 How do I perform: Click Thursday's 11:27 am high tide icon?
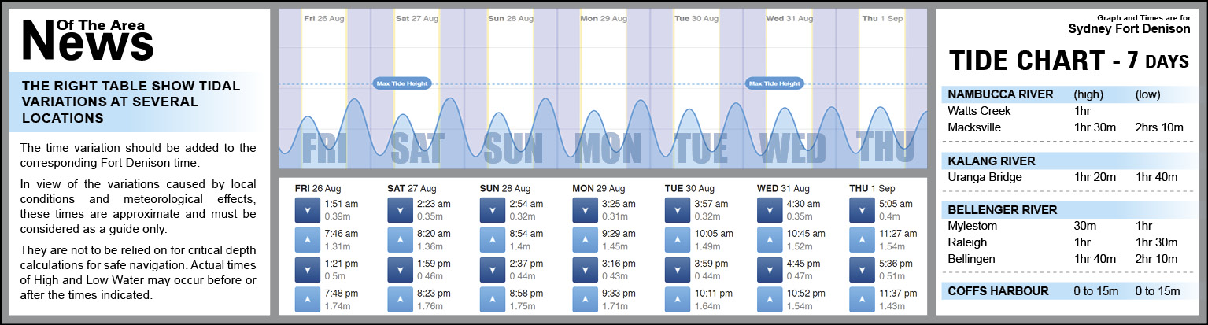(x=861, y=239)
